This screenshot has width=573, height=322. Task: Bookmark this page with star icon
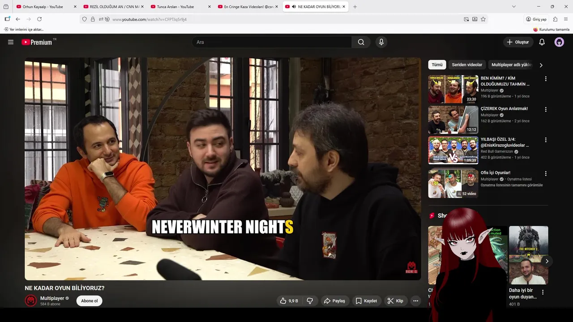coord(483,19)
